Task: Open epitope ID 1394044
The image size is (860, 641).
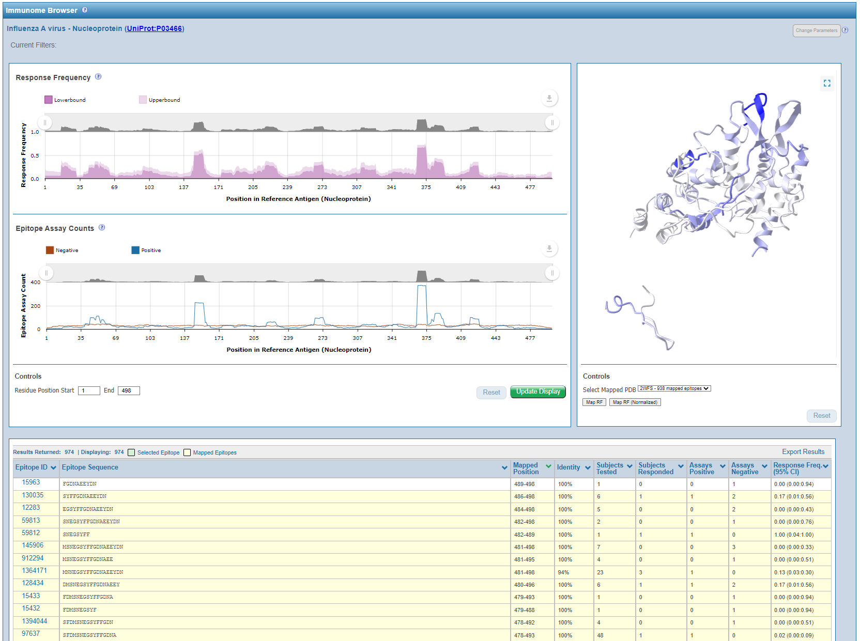Action: 34,621
